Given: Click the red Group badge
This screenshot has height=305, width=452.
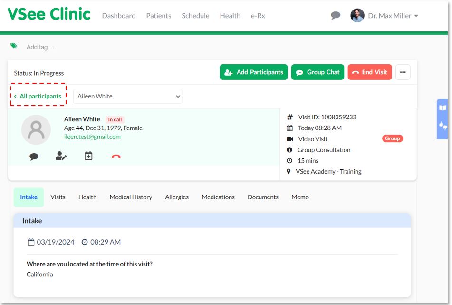Looking at the screenshot, I should coord(392,138).
